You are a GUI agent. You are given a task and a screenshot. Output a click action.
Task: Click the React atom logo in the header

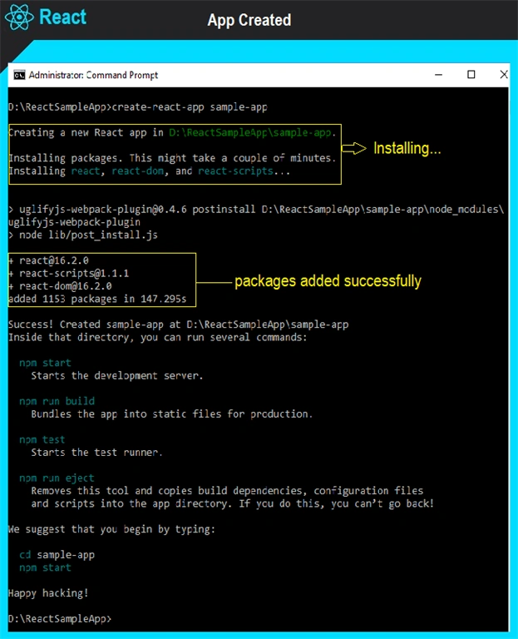pyautogui.click(x=19, y=17)
